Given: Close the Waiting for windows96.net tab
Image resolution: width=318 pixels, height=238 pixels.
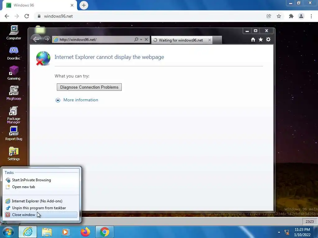Looking at the screenshot, I should pyautogui.click(x=210, y=40).
